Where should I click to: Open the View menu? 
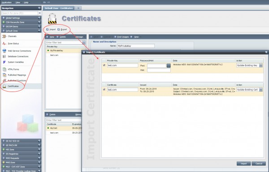pos(18,2)
